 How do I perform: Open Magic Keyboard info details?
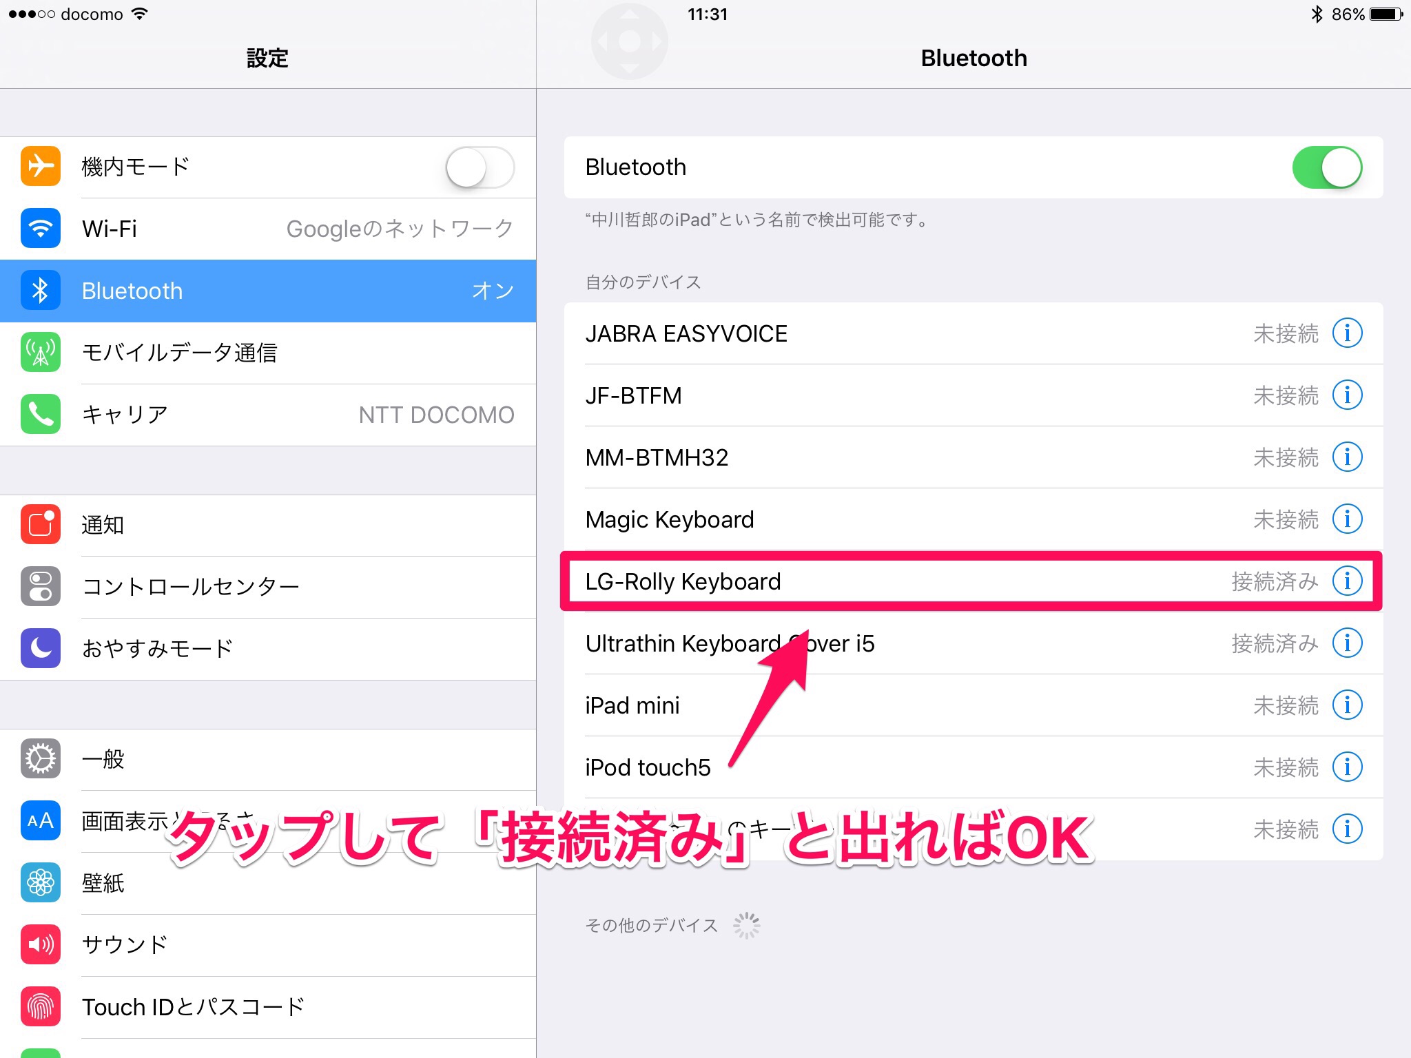coord(1347,519)
